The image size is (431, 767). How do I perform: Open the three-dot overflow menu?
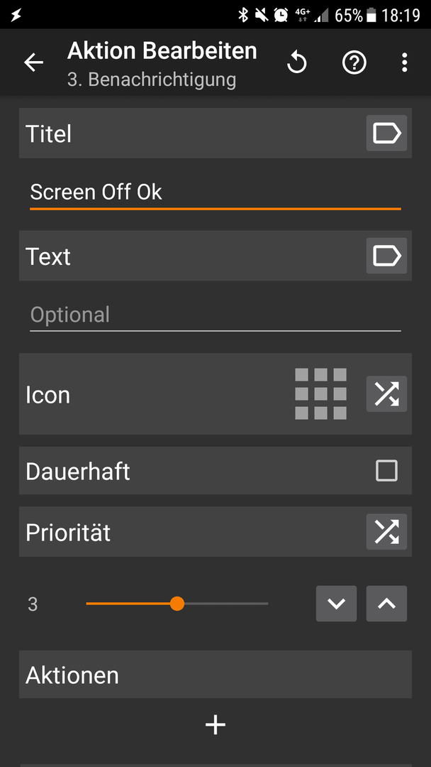[x=404, y=62]
